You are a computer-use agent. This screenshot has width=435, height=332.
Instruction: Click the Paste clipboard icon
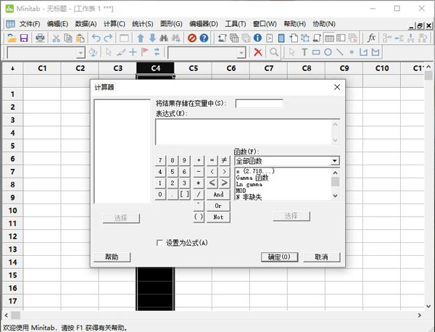pyautogui.click(x=80, y=38)
